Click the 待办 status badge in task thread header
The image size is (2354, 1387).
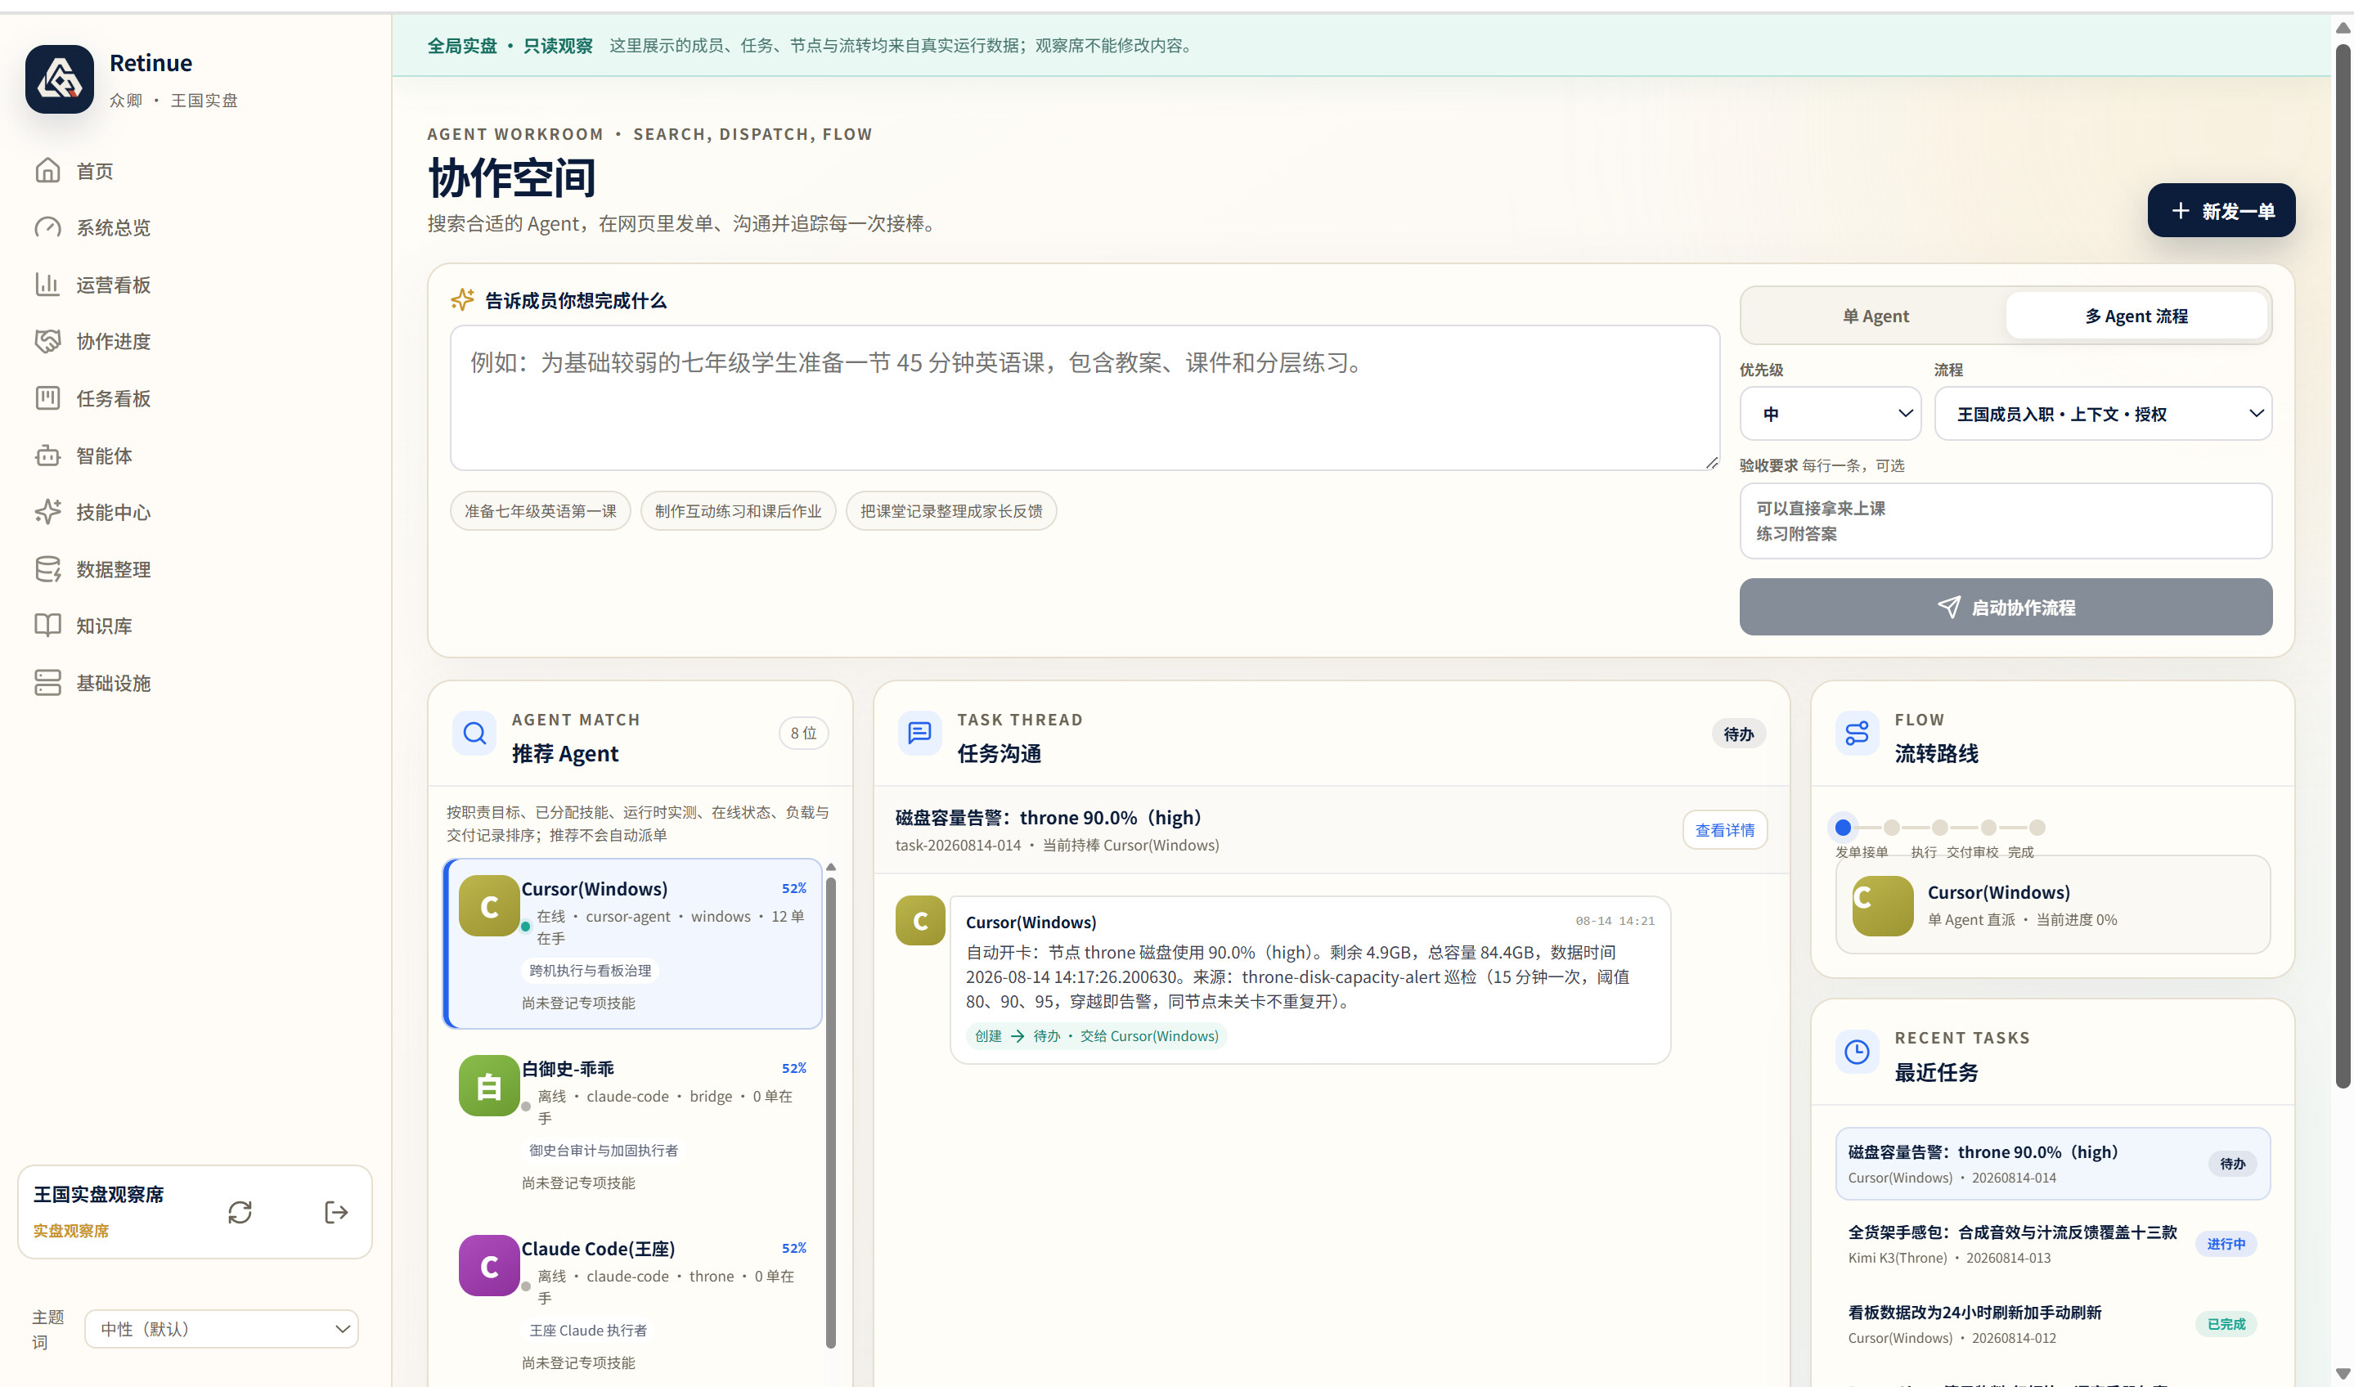[x=1738, y=734]
